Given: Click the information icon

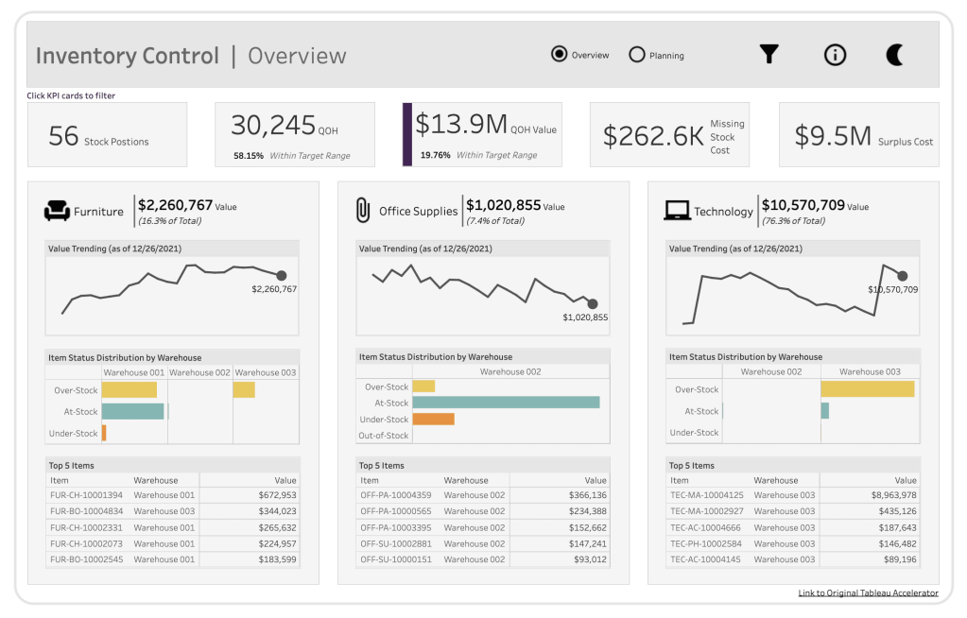Looking at the screenshot, I should pyautogui.click(x=834, y=55).
